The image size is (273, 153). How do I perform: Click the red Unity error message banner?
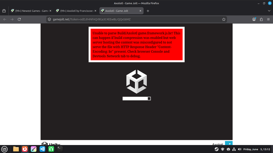coord(136,44)
